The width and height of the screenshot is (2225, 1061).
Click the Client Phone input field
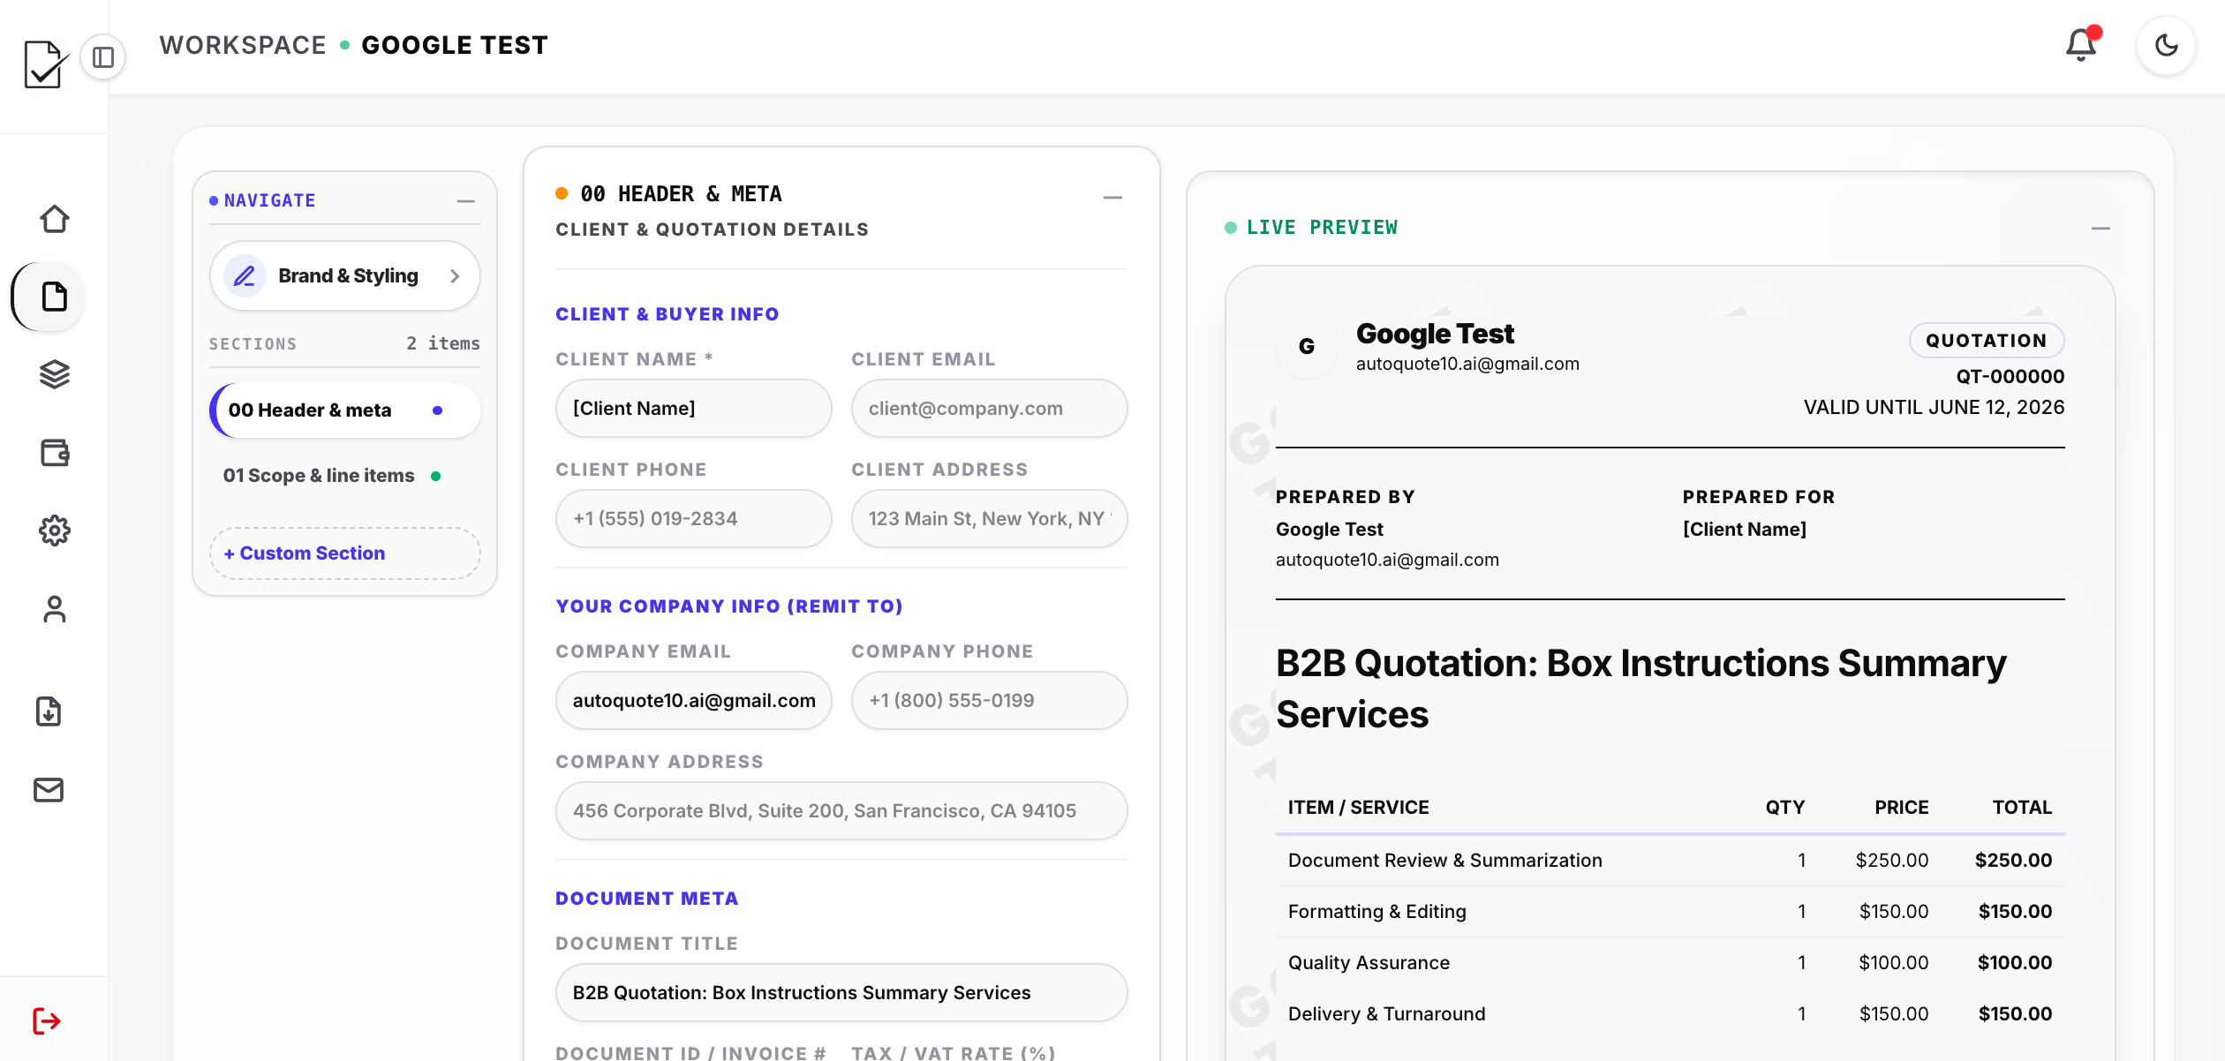tap(694, 519)
